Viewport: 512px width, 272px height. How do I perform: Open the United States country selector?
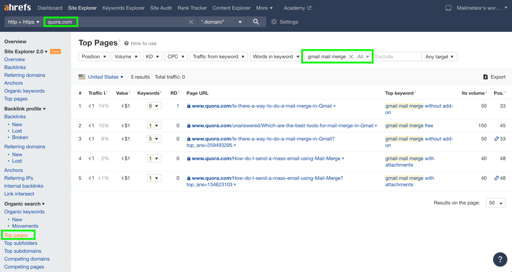tap(106, 77)
